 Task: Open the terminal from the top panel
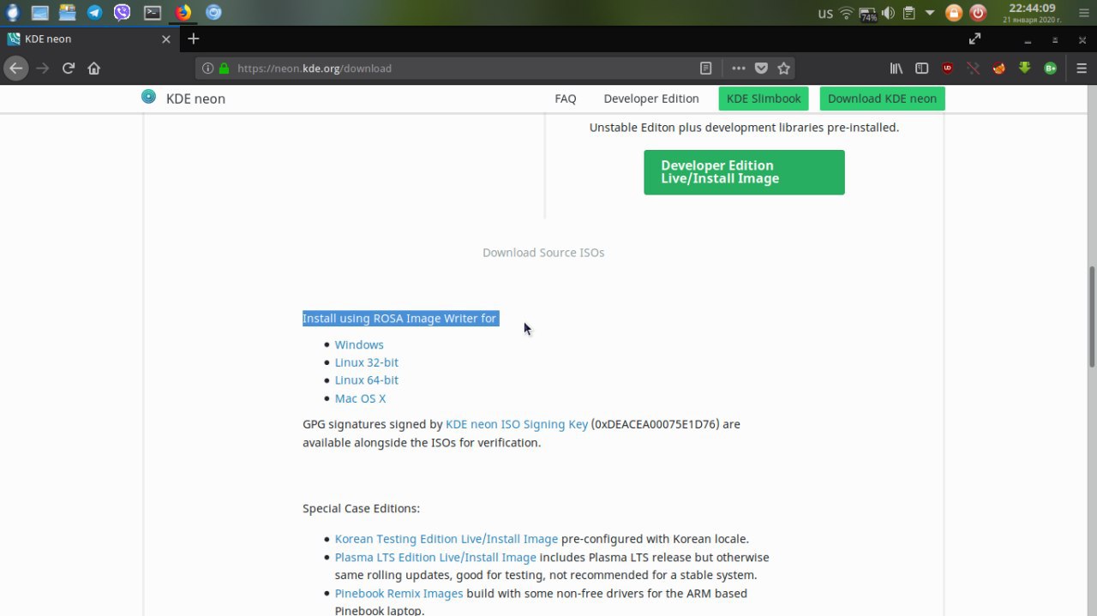point(153,13)
